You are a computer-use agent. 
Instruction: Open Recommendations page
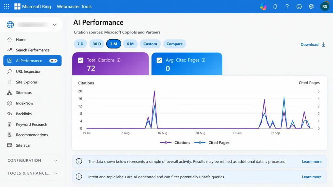pyautogui.click(x=33, y=135)
